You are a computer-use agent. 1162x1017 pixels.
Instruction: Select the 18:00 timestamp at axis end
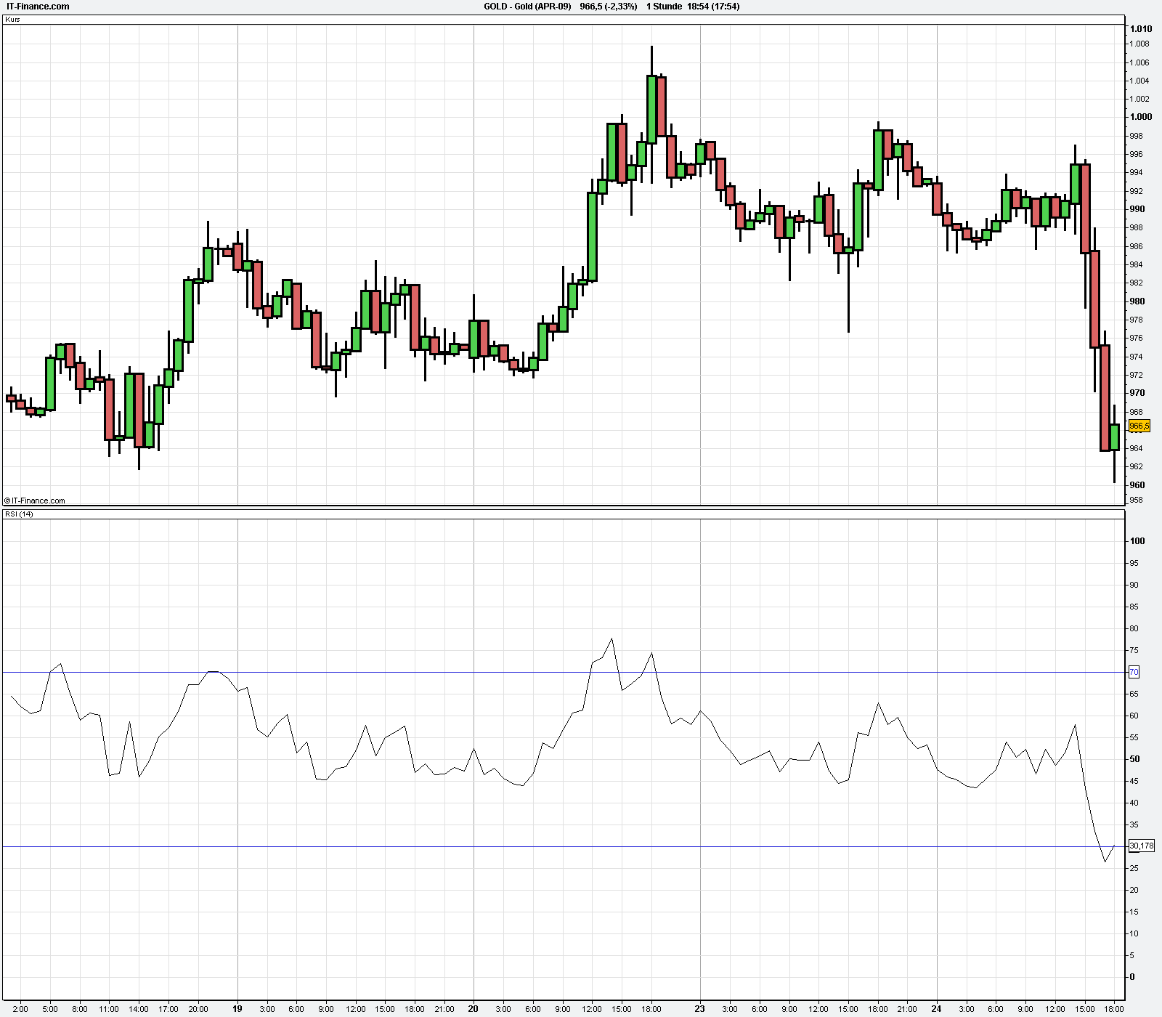(x=1115, y=1008)
